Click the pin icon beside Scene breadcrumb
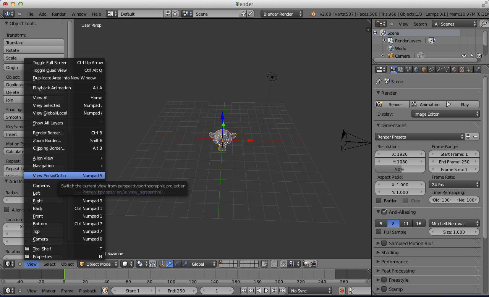Image resolution: width=489 pixels, height=297 pixels. coord(379,81)
